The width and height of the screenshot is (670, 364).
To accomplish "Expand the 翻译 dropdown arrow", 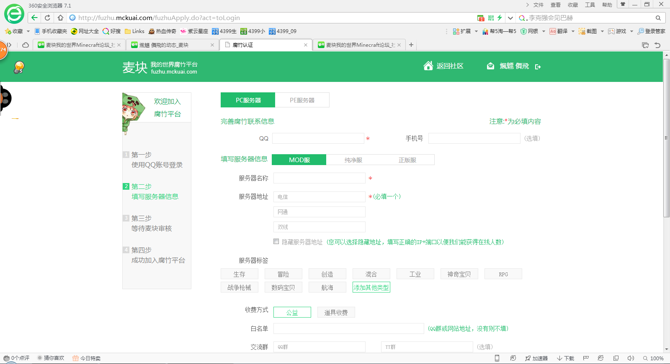I will pos(573,31).
